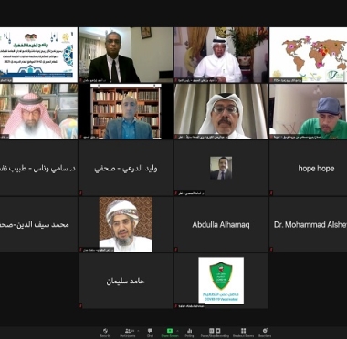Click the bookshelf background speaker video
The image size is (347, 339).
pyautogui.click(x=125, y=111)
